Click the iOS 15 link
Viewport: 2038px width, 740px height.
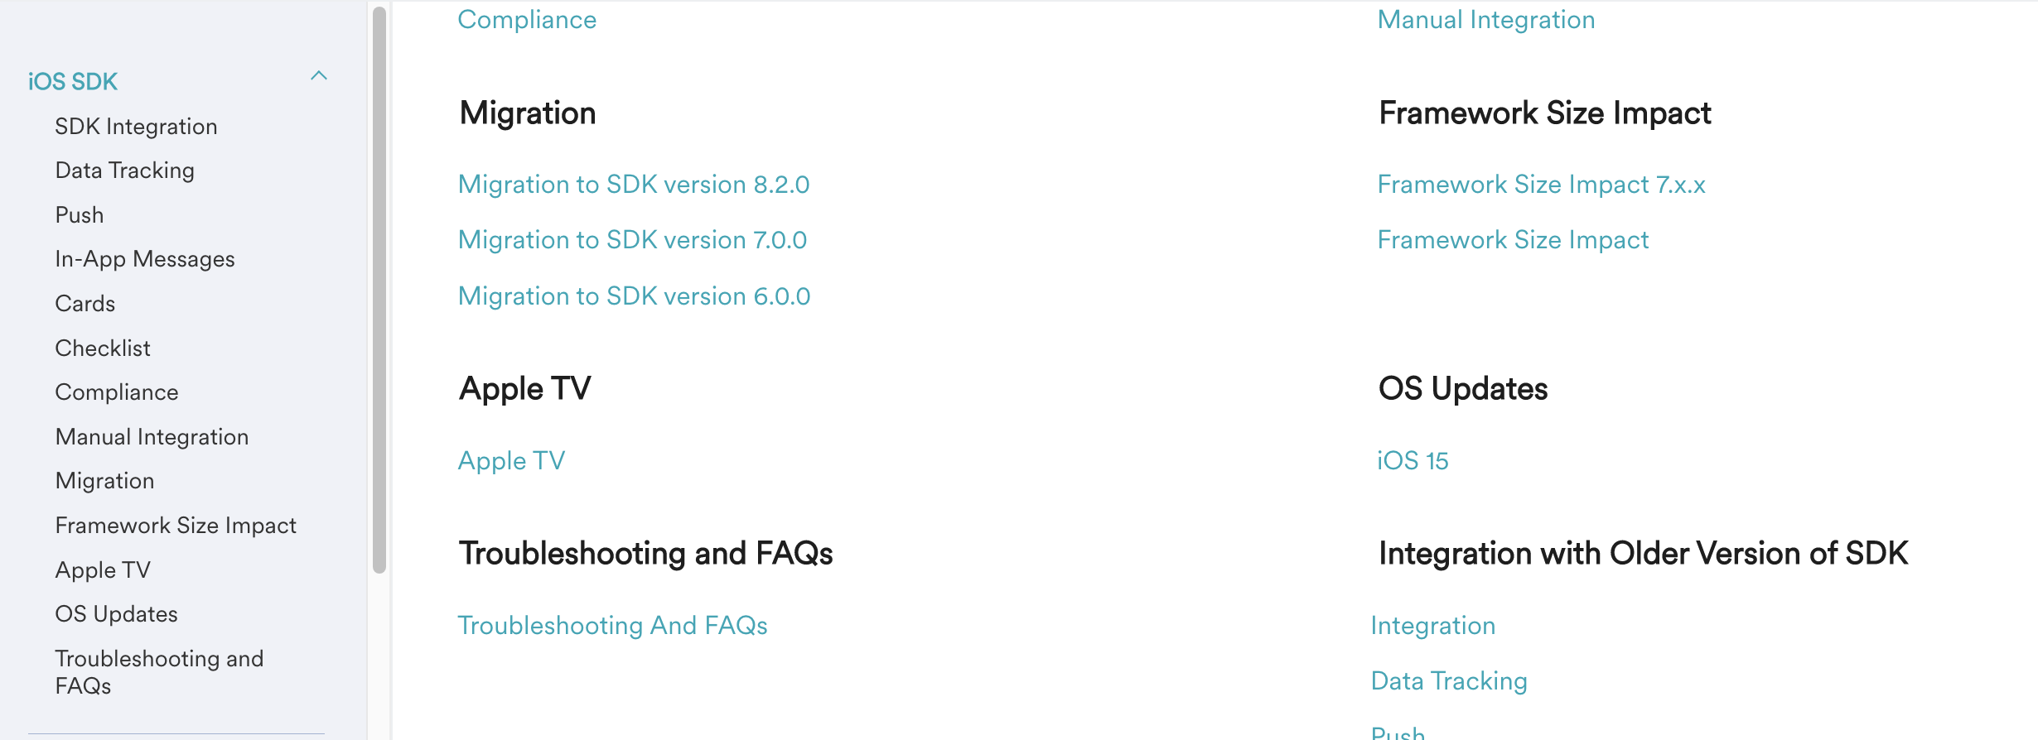pos(1413,461)
